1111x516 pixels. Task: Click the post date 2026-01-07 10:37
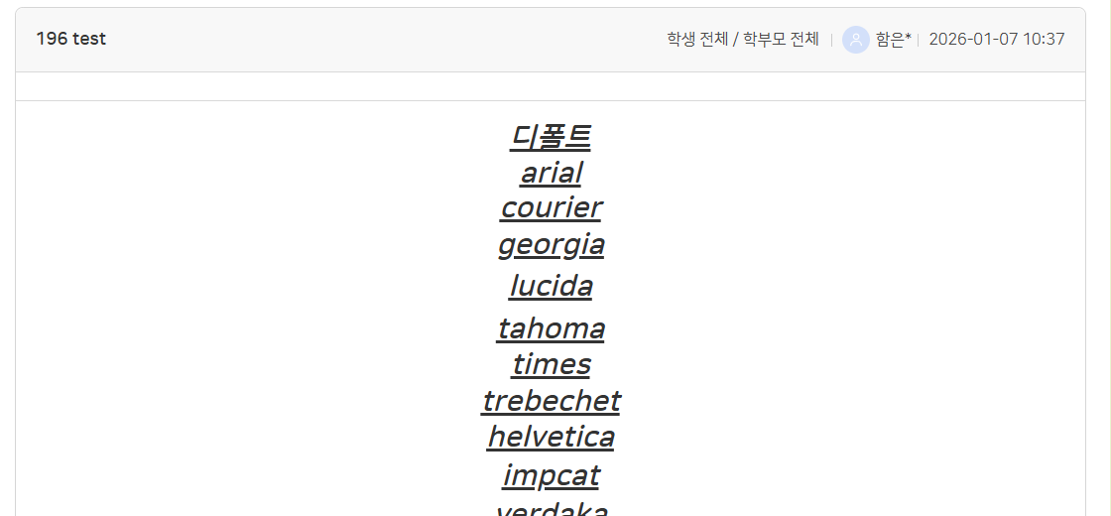point(996,40)
